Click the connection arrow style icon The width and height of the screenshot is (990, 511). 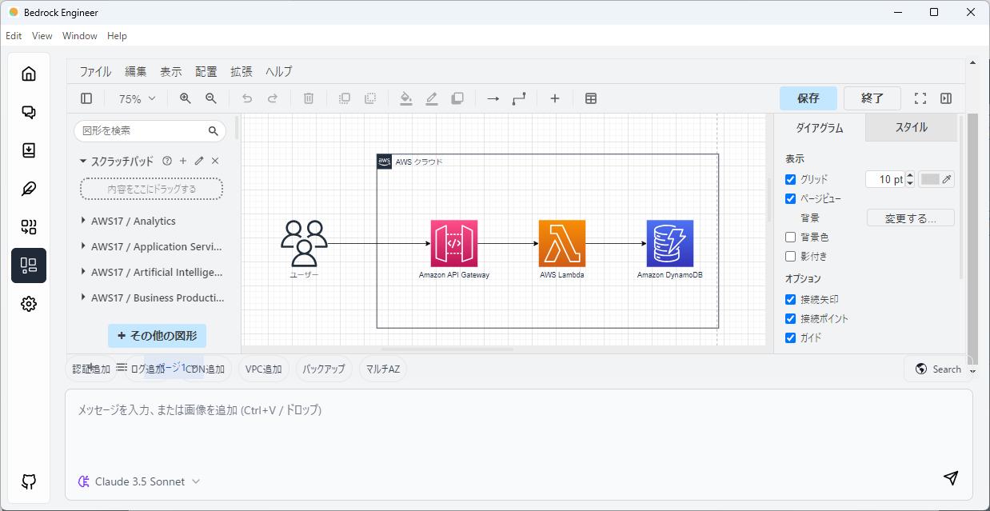[x=493, y=98]
